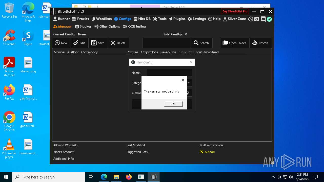The width and height of the screenshot is (324, 182).
Task: Expand the Category dropdown arrow
Action: point(189,83)
